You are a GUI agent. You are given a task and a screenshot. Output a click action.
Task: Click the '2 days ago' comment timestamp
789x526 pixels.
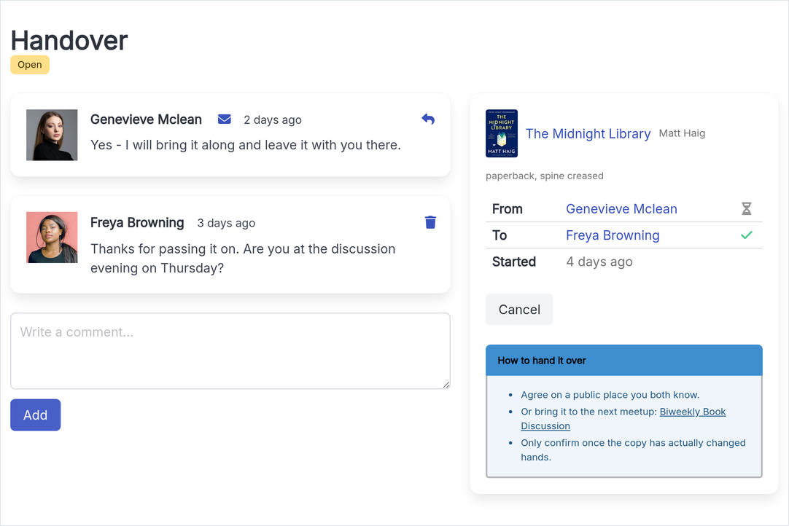click(273, 119)
